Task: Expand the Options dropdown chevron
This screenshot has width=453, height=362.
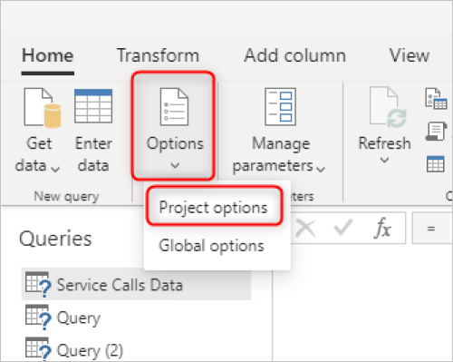Action: [175, 165]
